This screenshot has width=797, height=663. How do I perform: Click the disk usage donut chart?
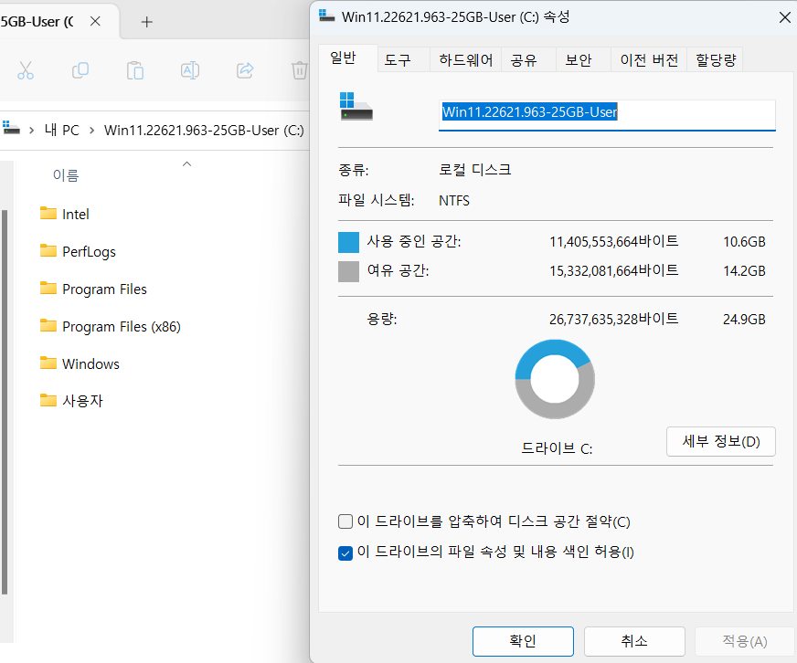click(555, 379)
